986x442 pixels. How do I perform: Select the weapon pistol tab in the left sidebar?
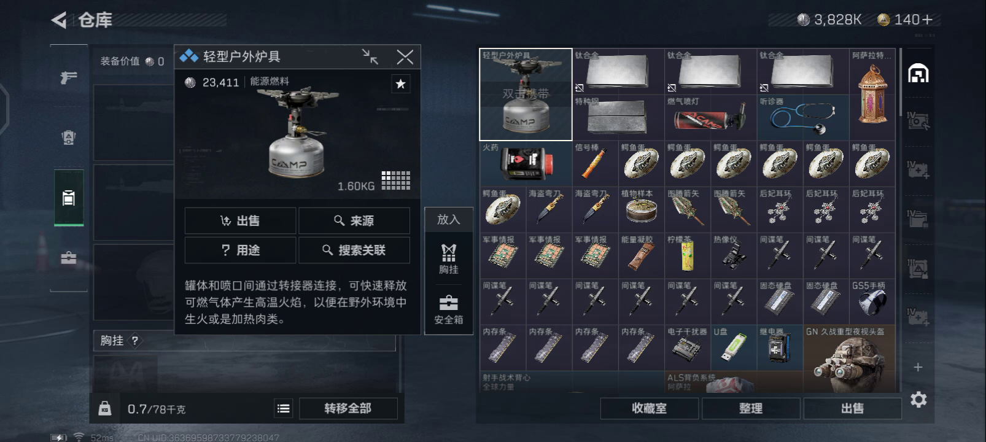click(69, 77)
